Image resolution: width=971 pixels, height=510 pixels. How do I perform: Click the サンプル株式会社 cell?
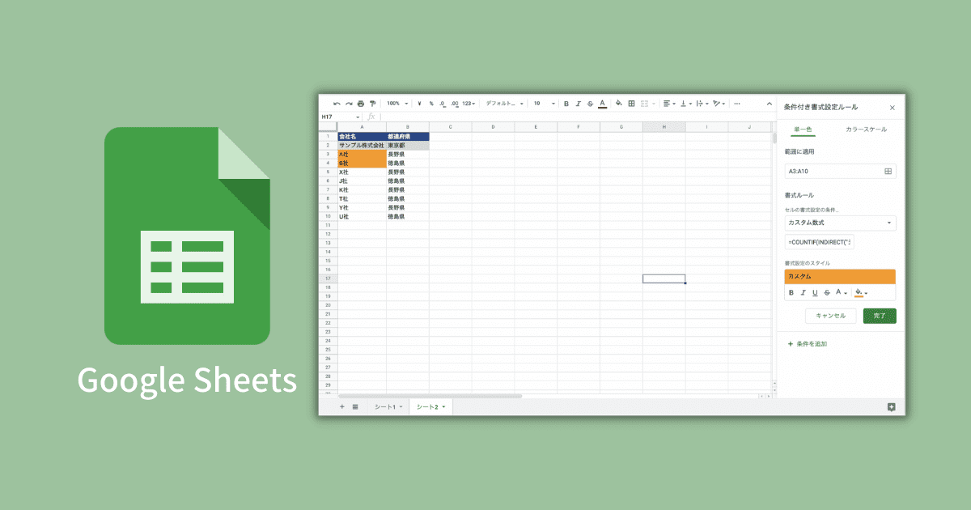362,145
